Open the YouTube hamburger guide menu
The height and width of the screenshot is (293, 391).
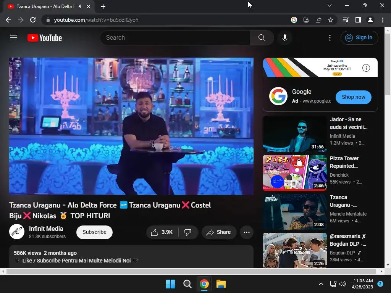14,38
